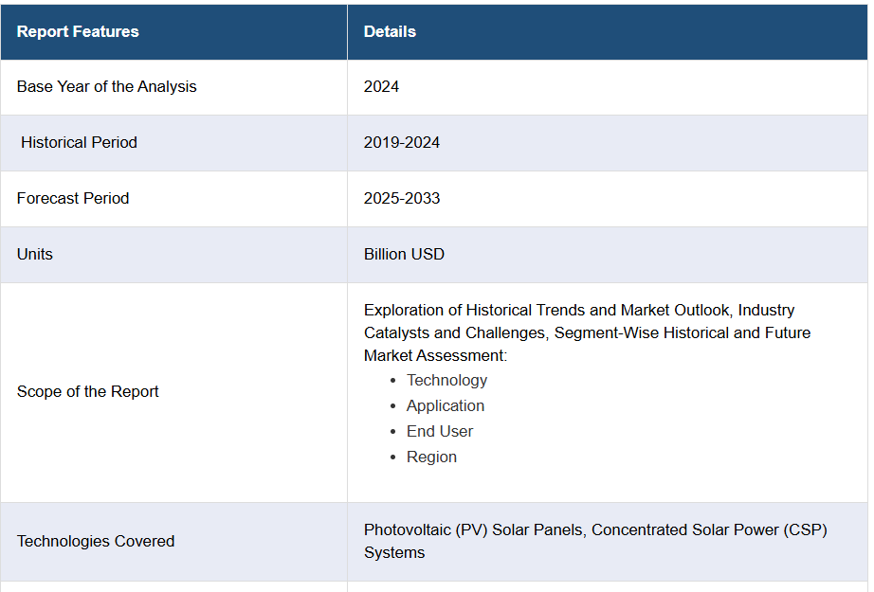Click the 2025-2033 forecast value
874x592 pixels.
click(x=402, y=198)
